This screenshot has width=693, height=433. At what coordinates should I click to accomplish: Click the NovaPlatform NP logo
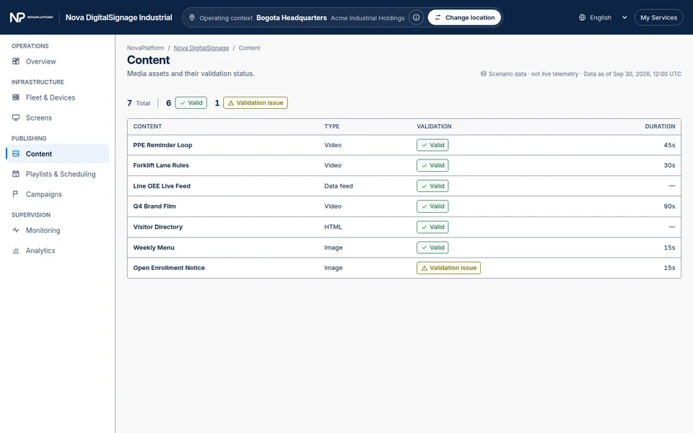[31, 17]
